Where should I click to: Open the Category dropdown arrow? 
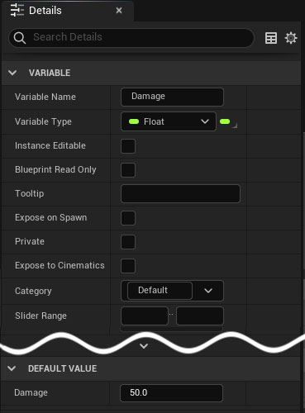point(208,291)
